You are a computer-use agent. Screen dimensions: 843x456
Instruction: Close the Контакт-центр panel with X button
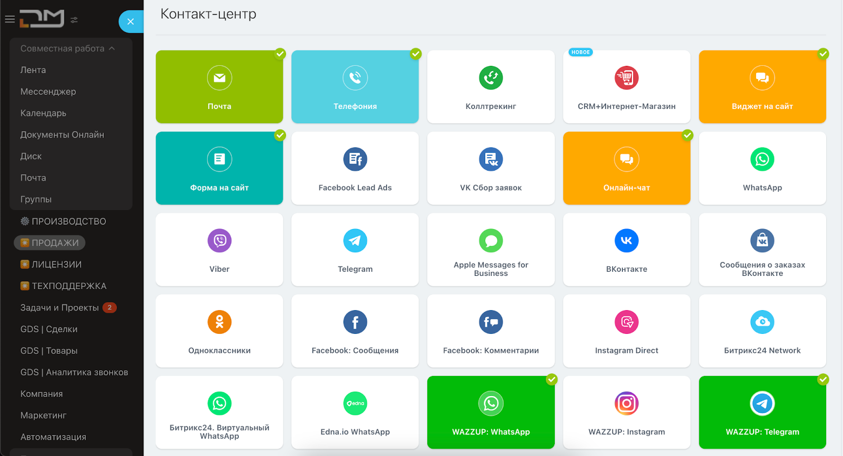click(x=131, y=22)
